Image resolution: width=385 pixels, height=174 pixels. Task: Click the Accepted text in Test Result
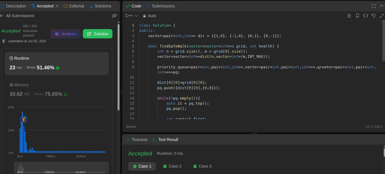(x=140, y=153)
